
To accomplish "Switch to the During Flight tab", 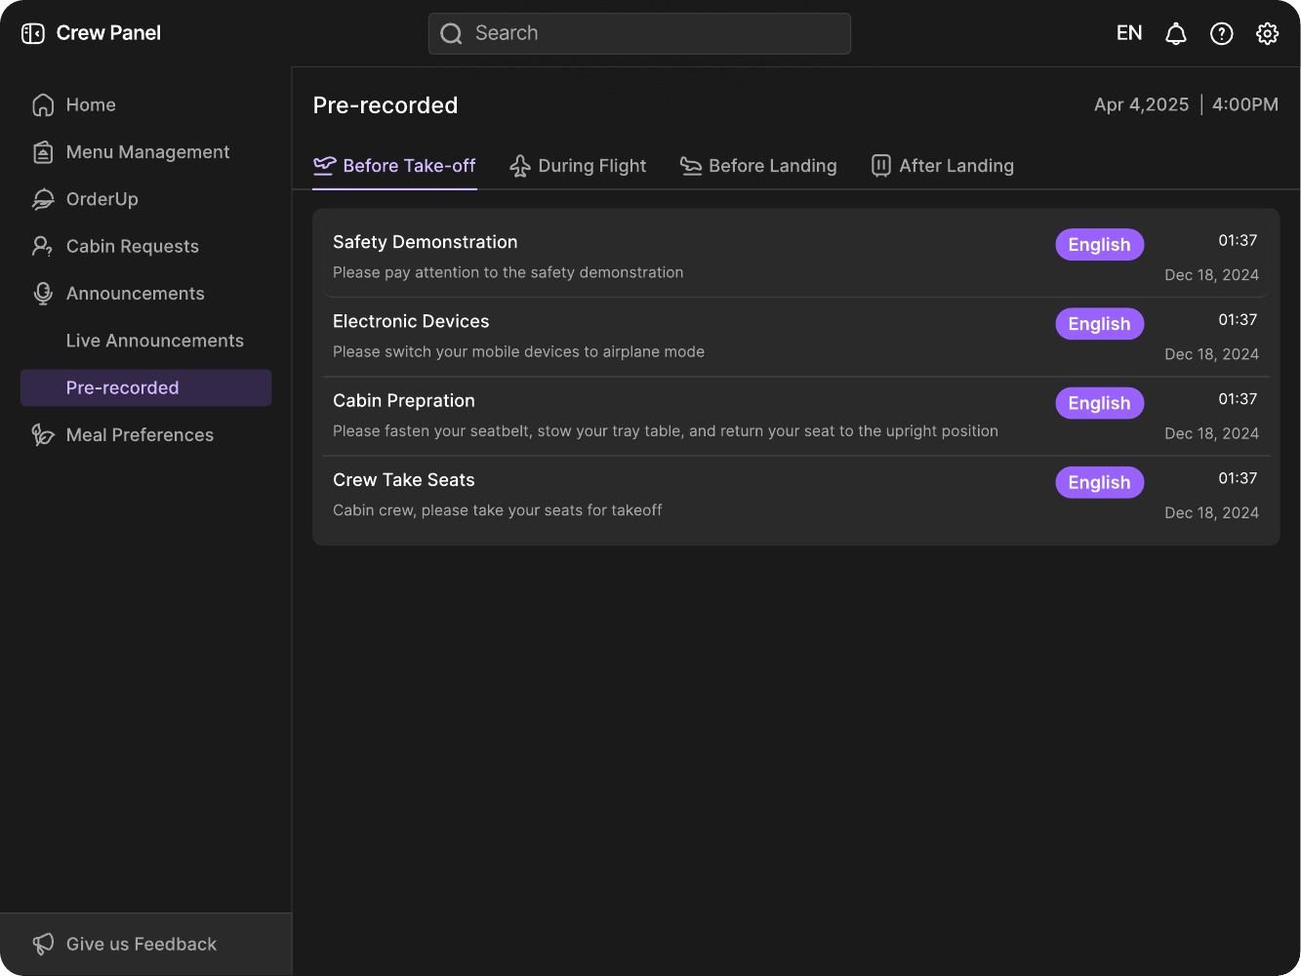I will (578, 166).
